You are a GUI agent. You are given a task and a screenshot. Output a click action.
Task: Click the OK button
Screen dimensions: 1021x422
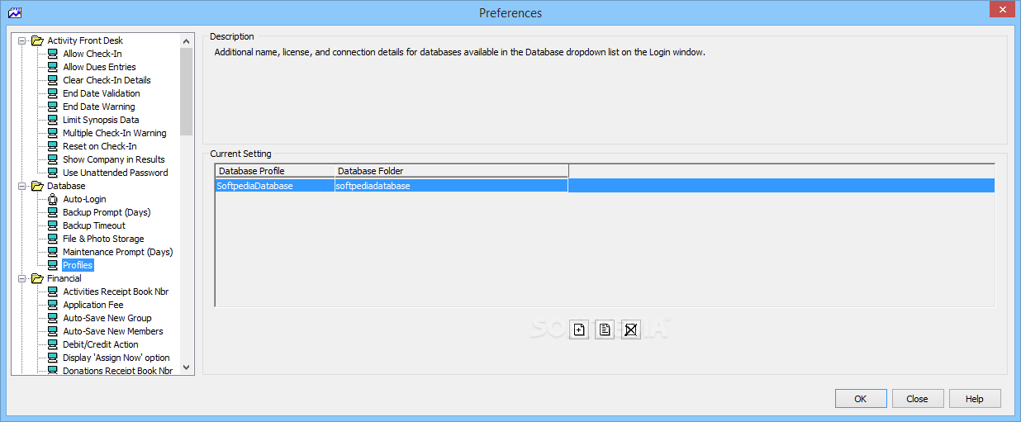[861, 399]
